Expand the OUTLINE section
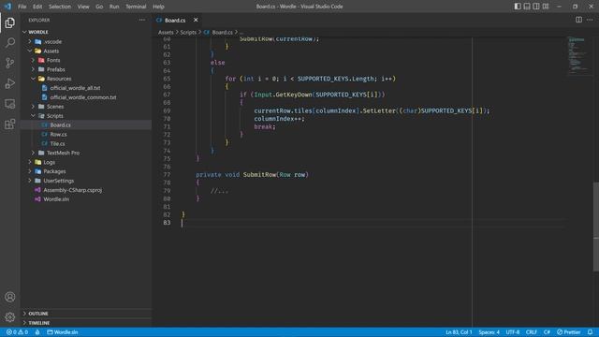Screen dimensions: 599x337 pos(86,314)
